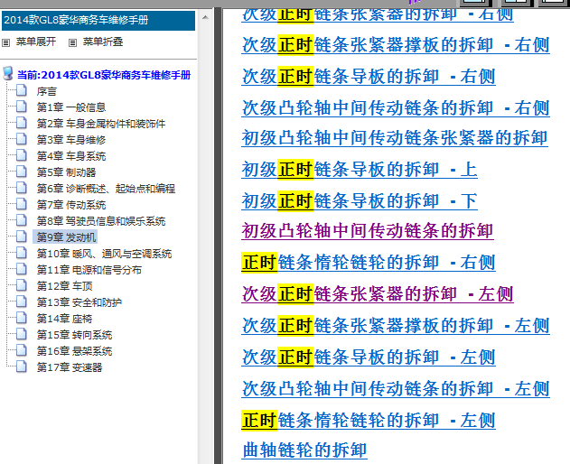The width and height of the screenshot is (570, 464).
Task: Select the root node 当前:2014款GL8豪华商务车维修手册
Action: coord(104,75)
